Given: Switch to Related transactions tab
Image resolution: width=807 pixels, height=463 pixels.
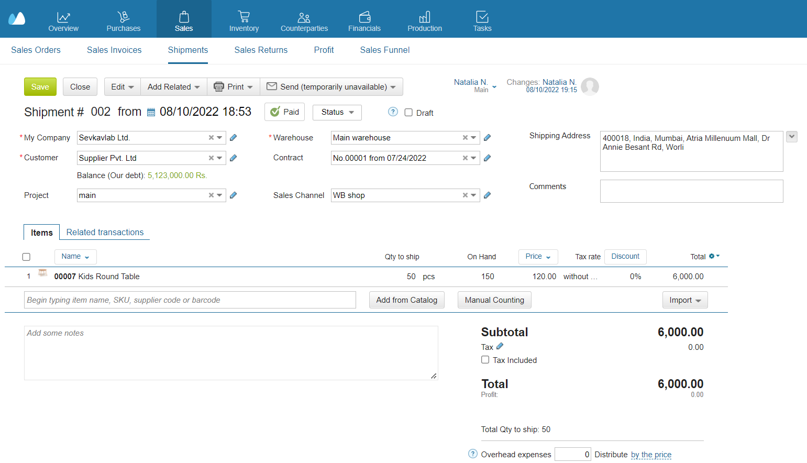Looking at the screenshot, I should [x=105, y=232].
